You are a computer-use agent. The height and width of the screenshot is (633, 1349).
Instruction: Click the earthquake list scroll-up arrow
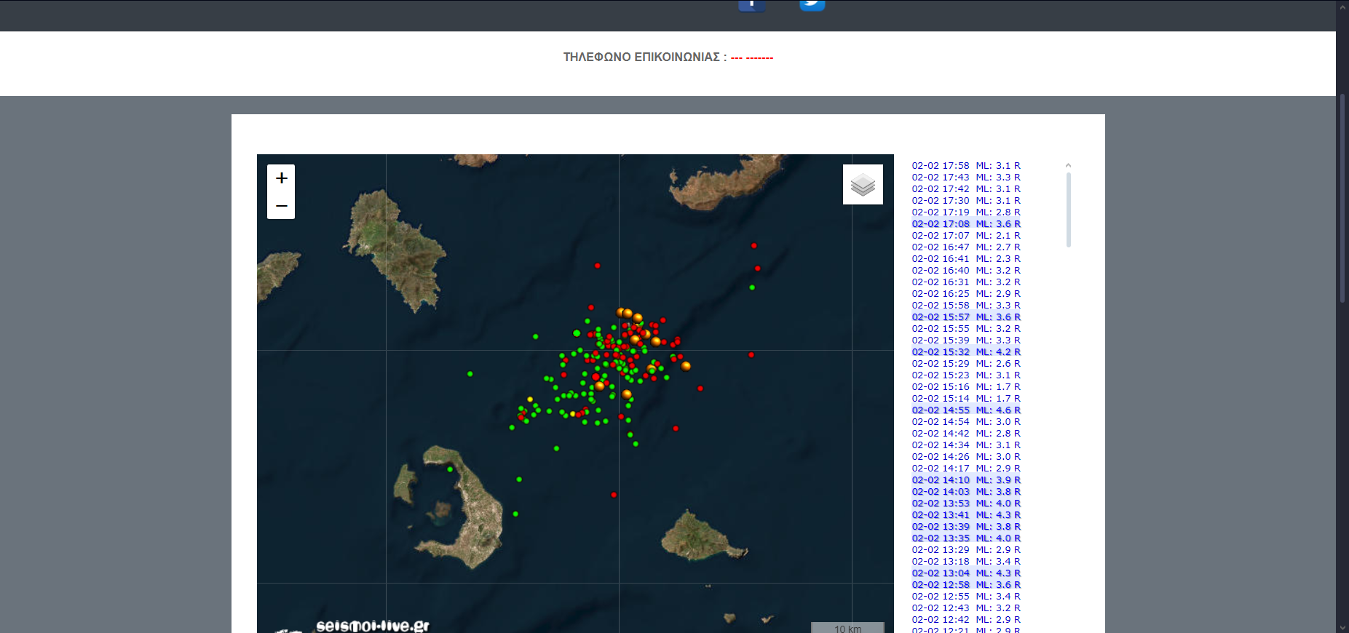pos(1068,166)
